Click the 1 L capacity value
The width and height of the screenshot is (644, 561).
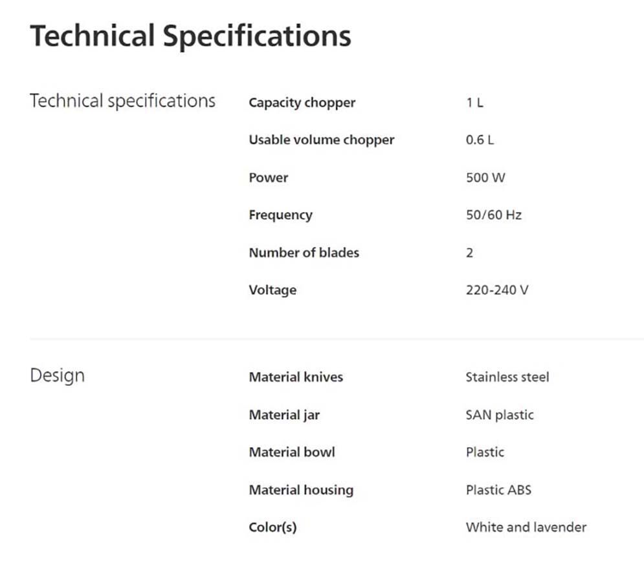coord(474,102)
